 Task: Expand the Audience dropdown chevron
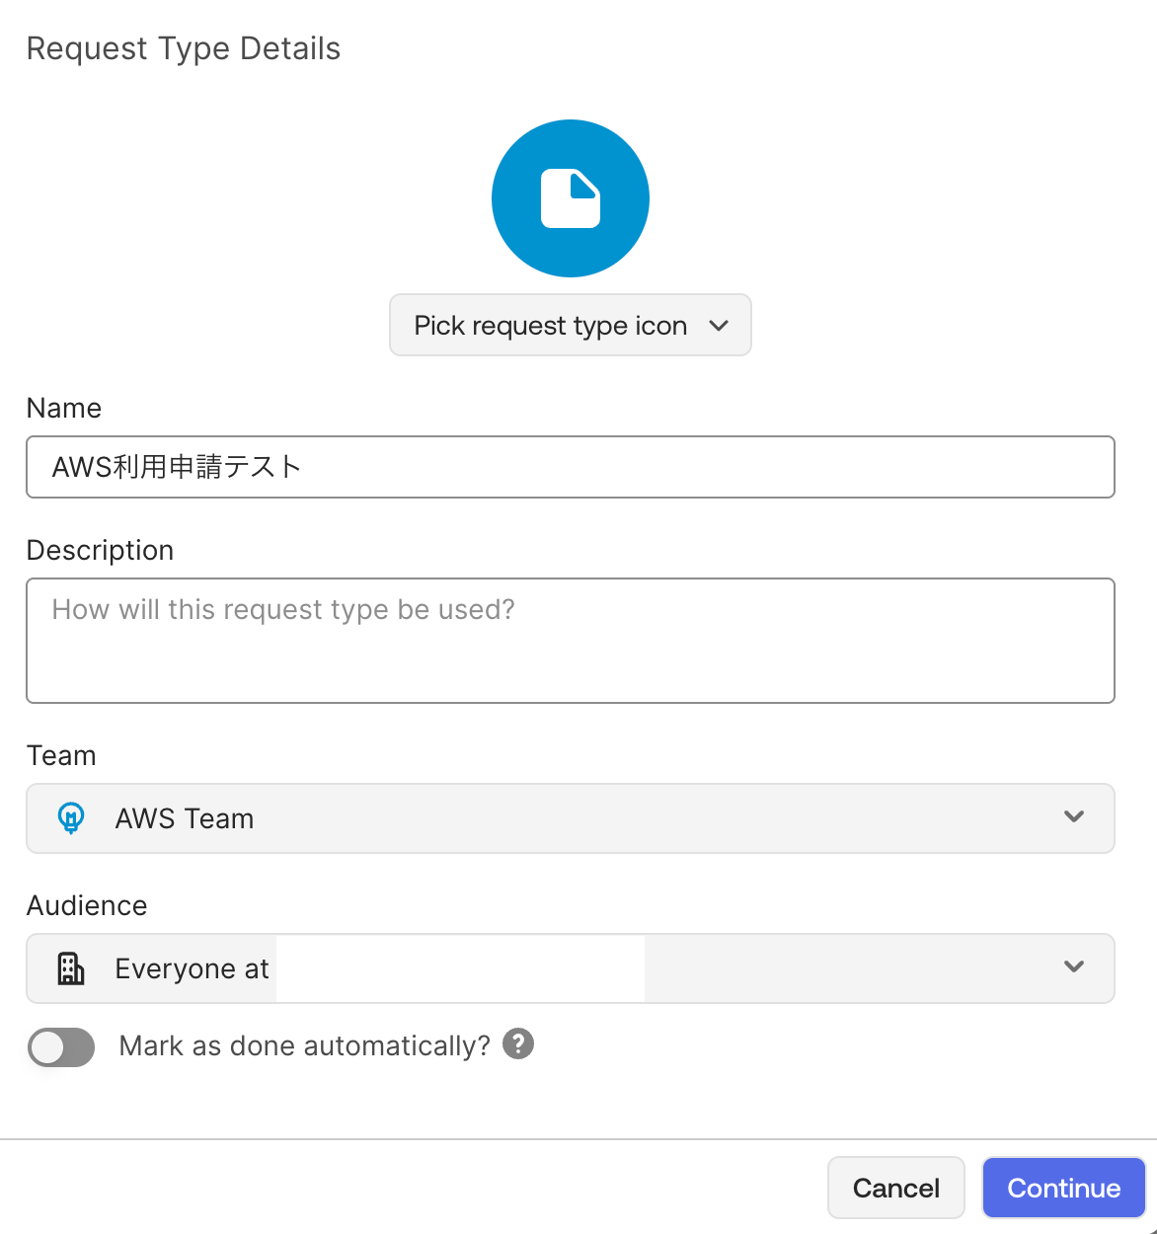[x=1074, y=967]
